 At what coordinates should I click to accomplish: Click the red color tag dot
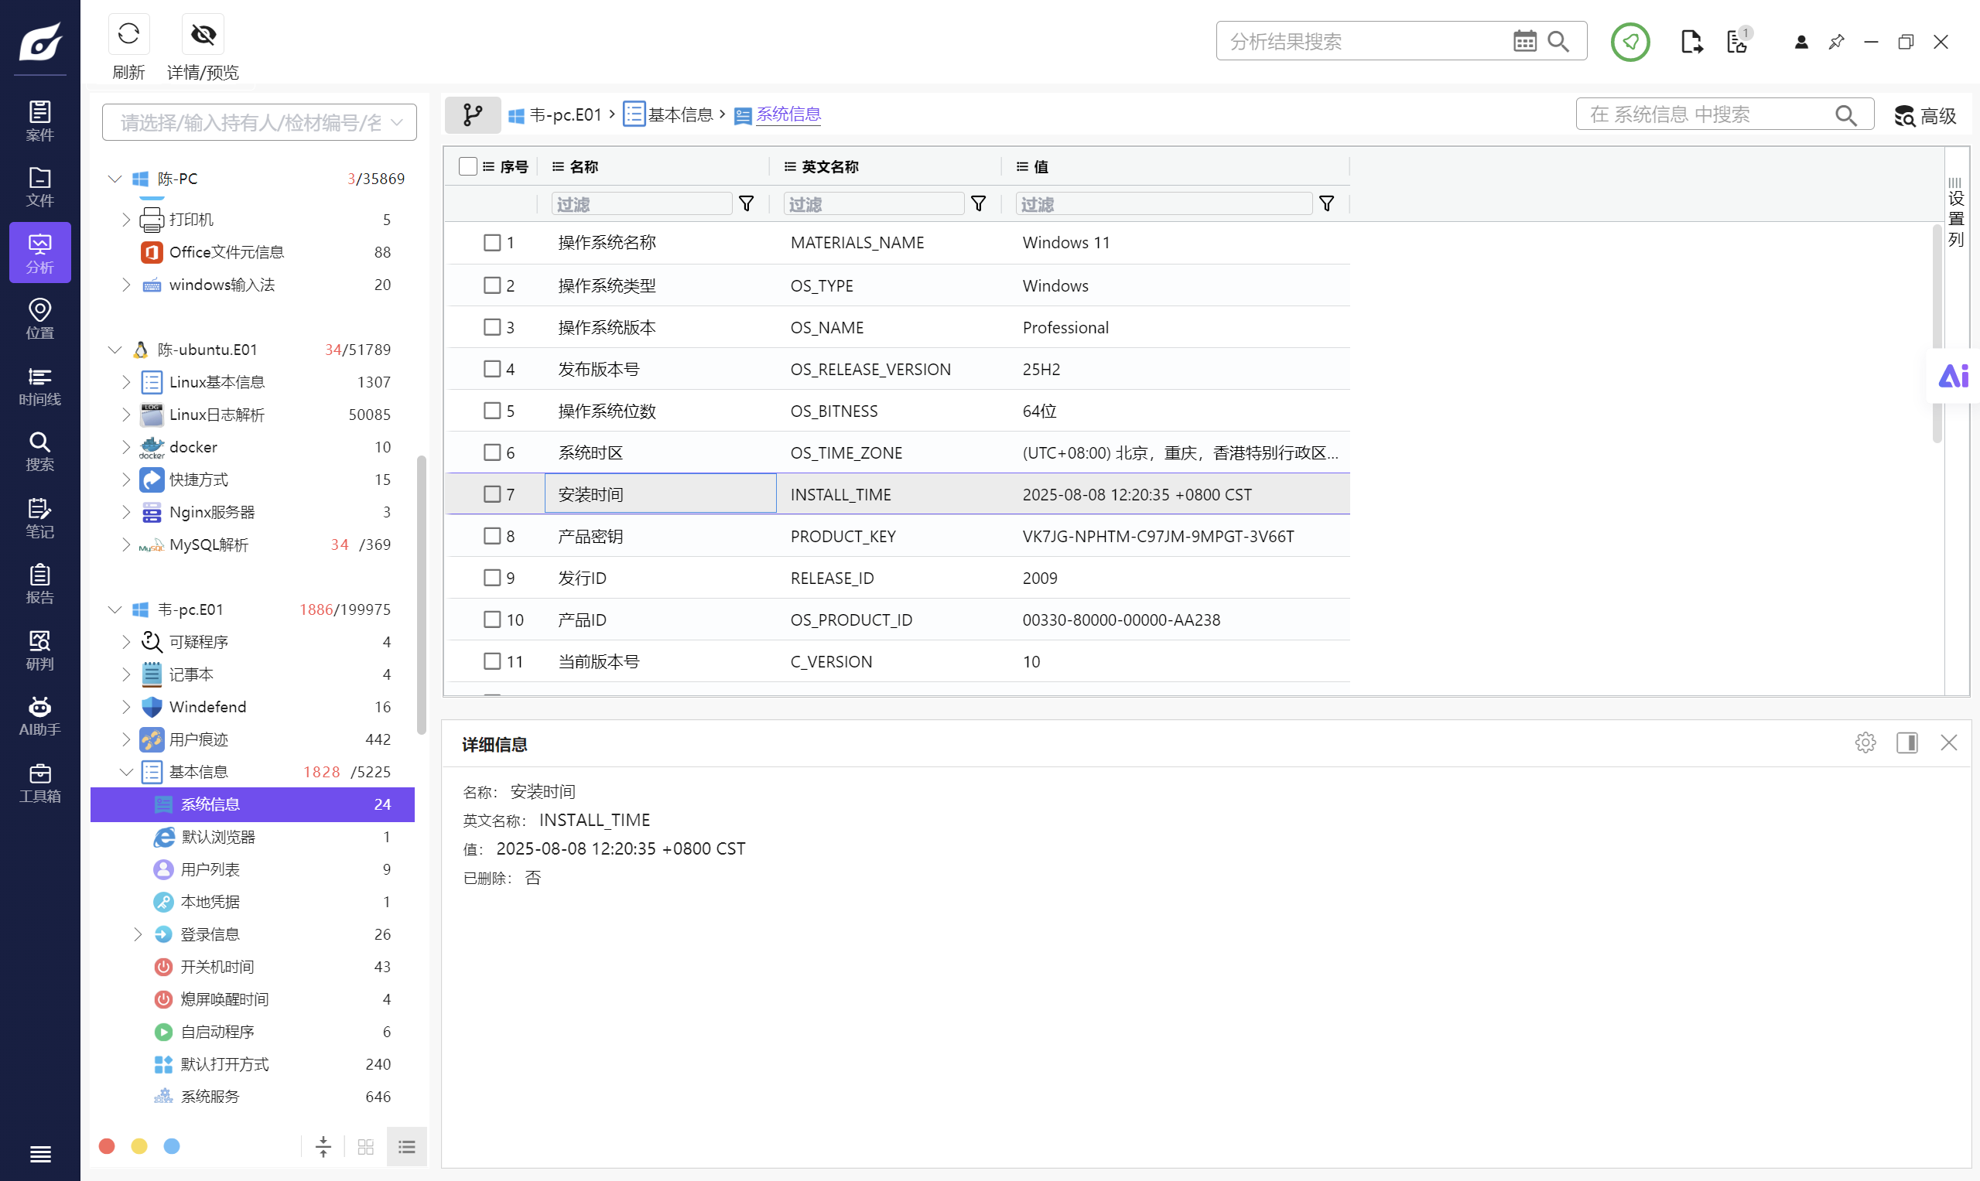tap(107, 1146)
